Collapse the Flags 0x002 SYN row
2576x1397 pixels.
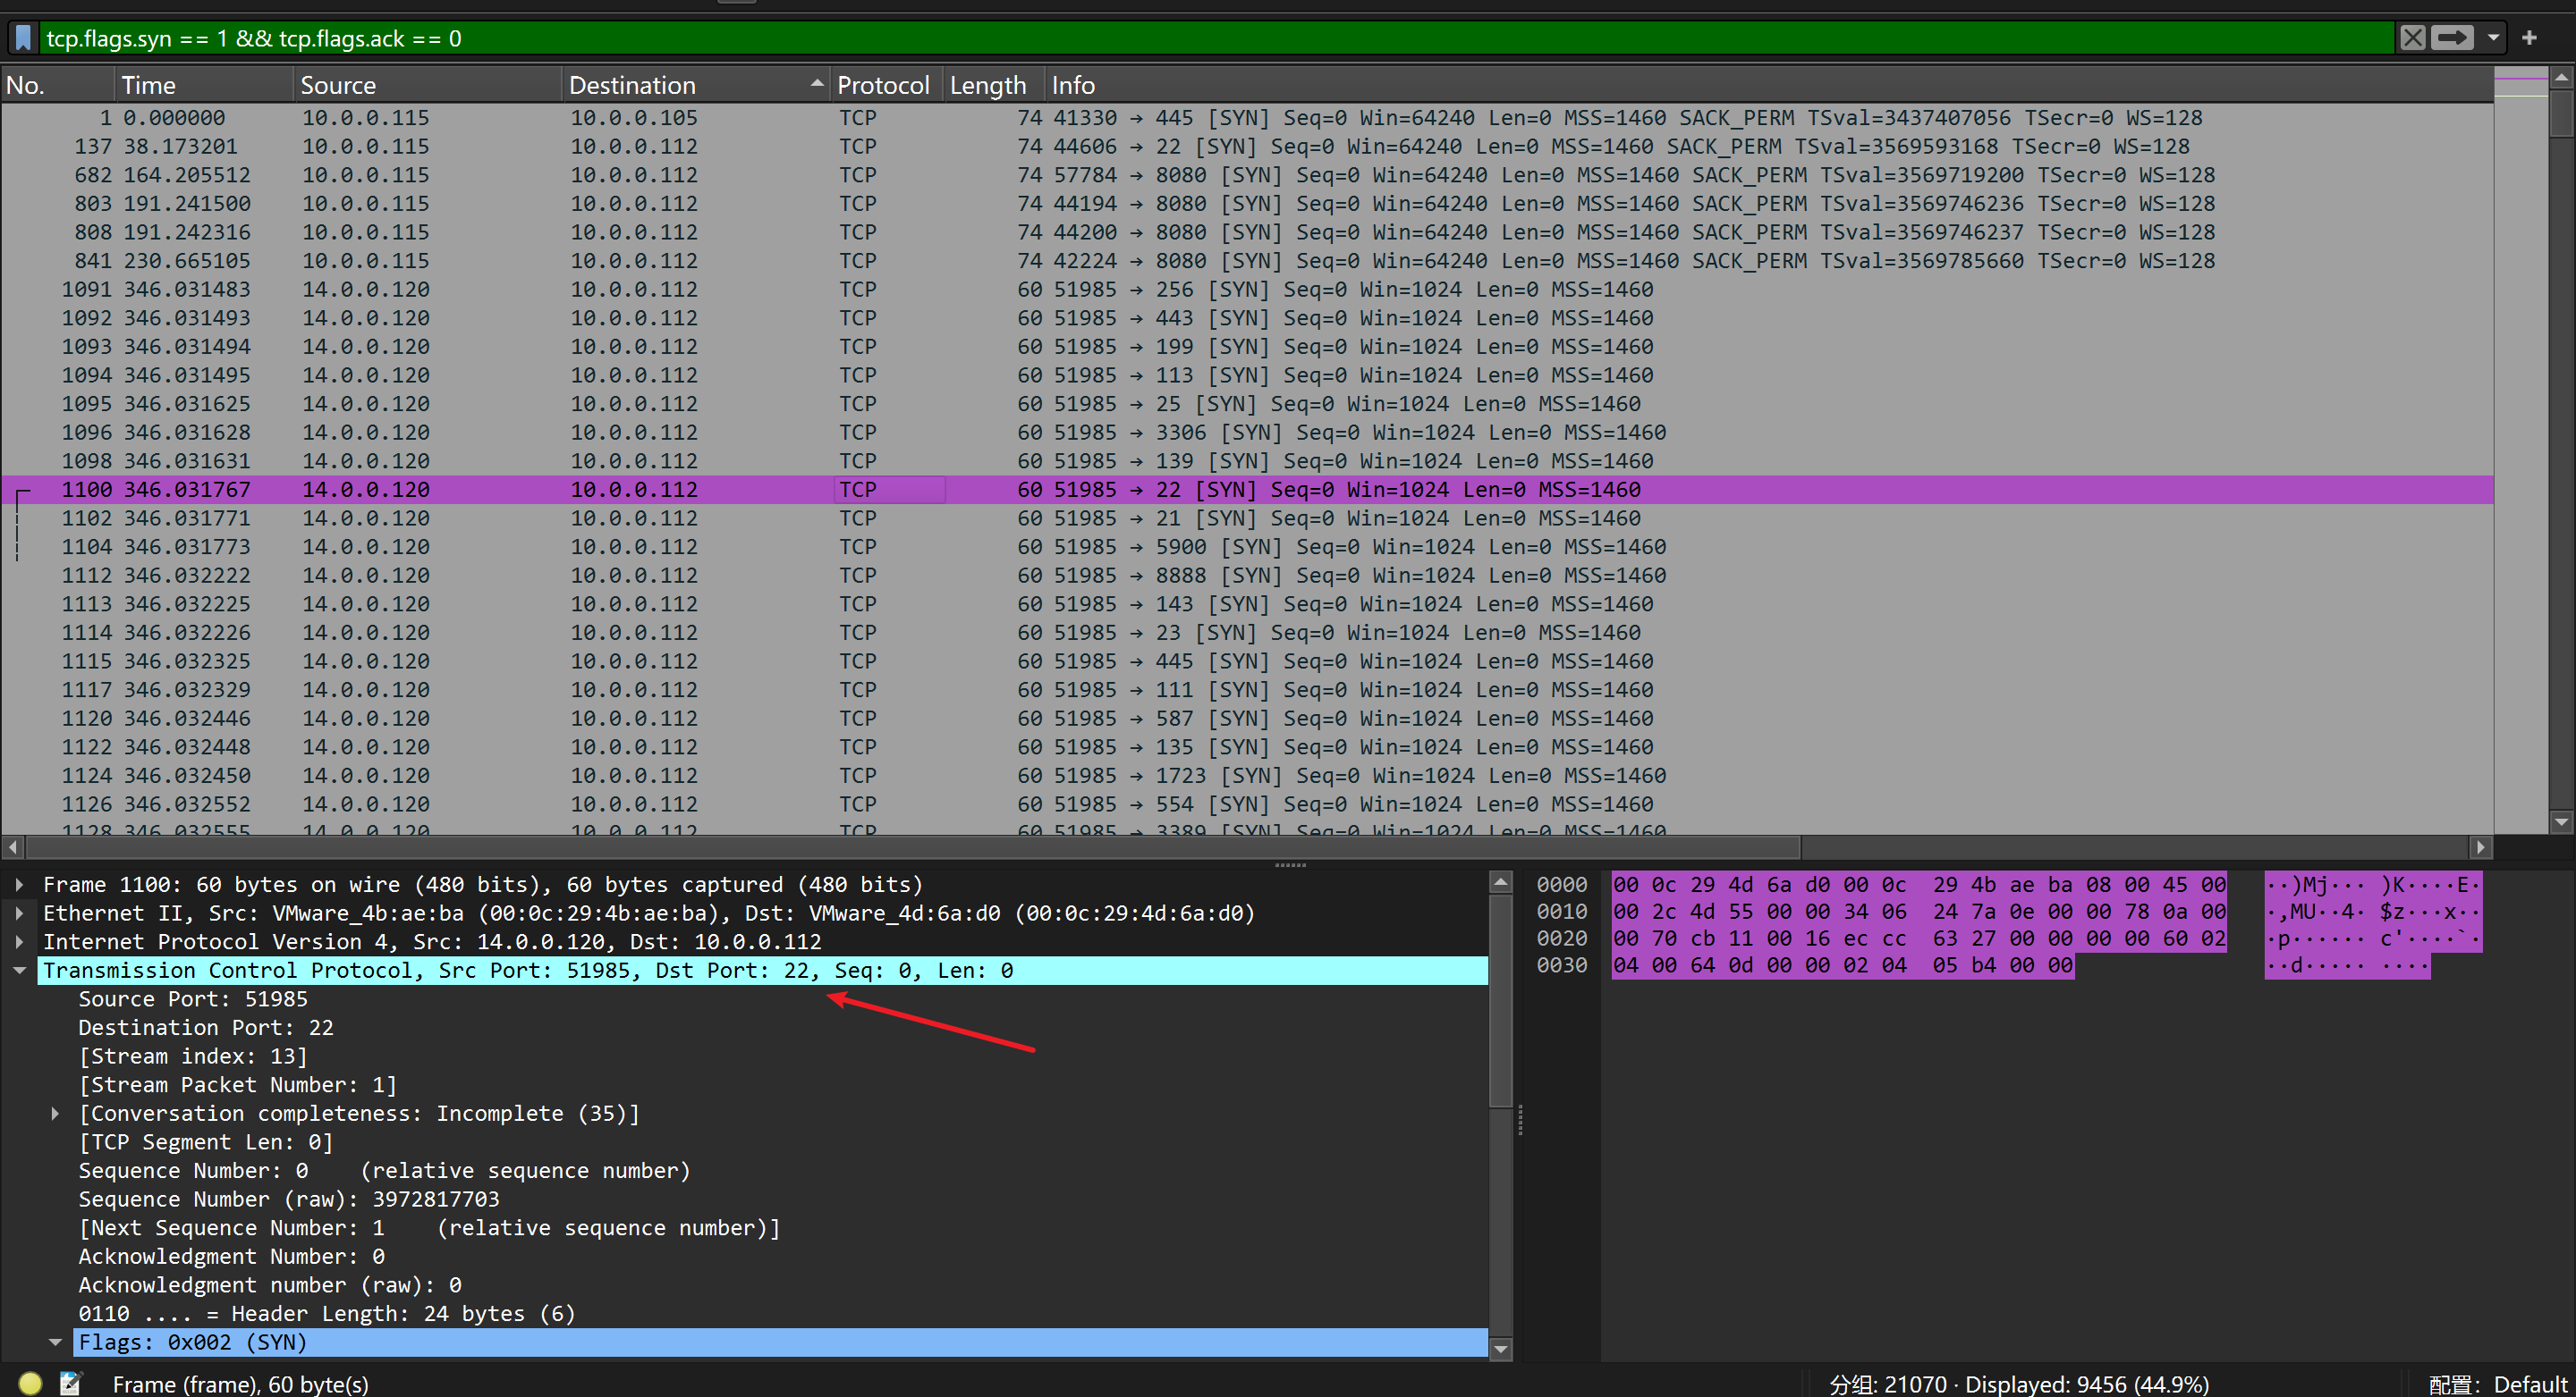click(55, 1342)
